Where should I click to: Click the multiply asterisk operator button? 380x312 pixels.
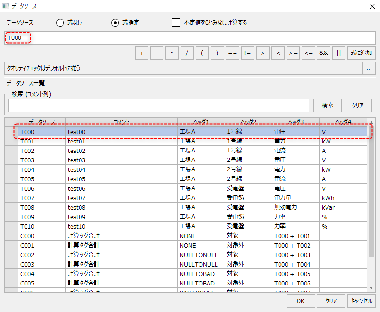pyautogui.click(x=172, y=53)
